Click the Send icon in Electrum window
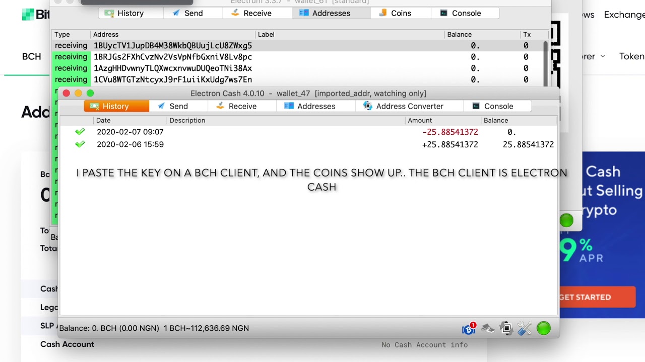Viewport: 645px width, 362px height. 176,13
